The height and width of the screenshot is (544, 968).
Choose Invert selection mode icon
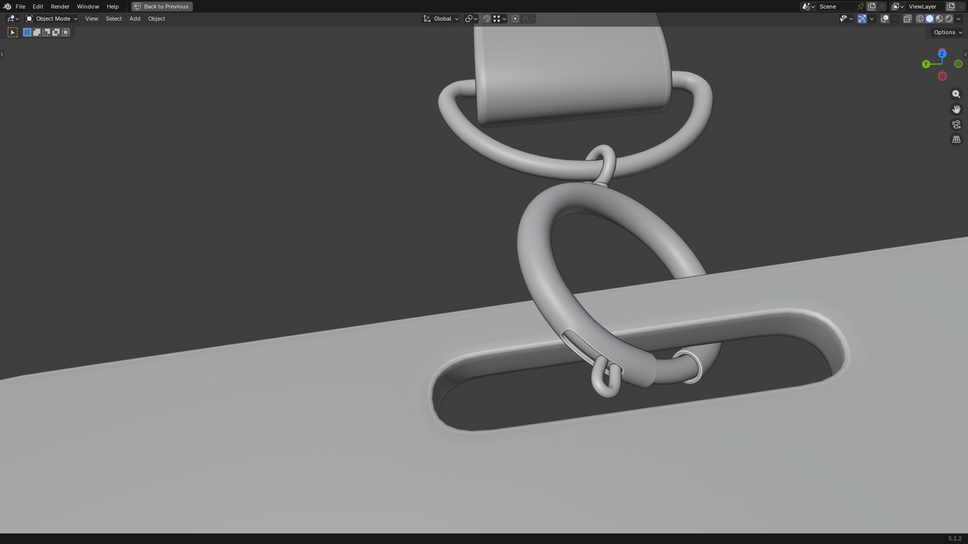click(56, 32)
